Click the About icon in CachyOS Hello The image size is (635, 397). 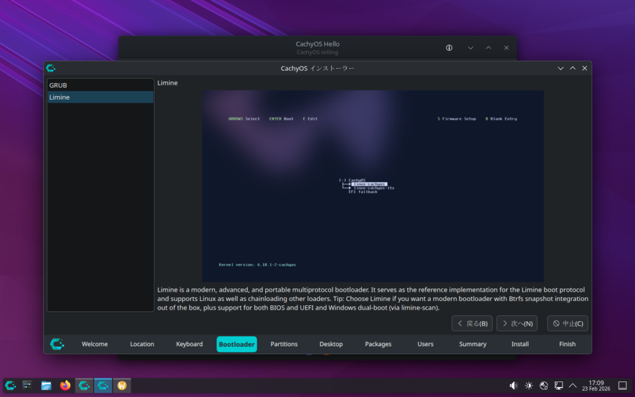450,48
